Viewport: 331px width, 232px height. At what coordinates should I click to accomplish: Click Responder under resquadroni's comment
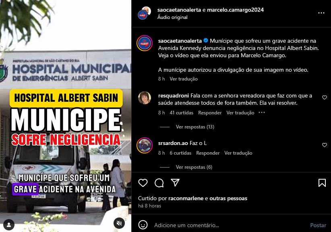(x=210, y=113)
